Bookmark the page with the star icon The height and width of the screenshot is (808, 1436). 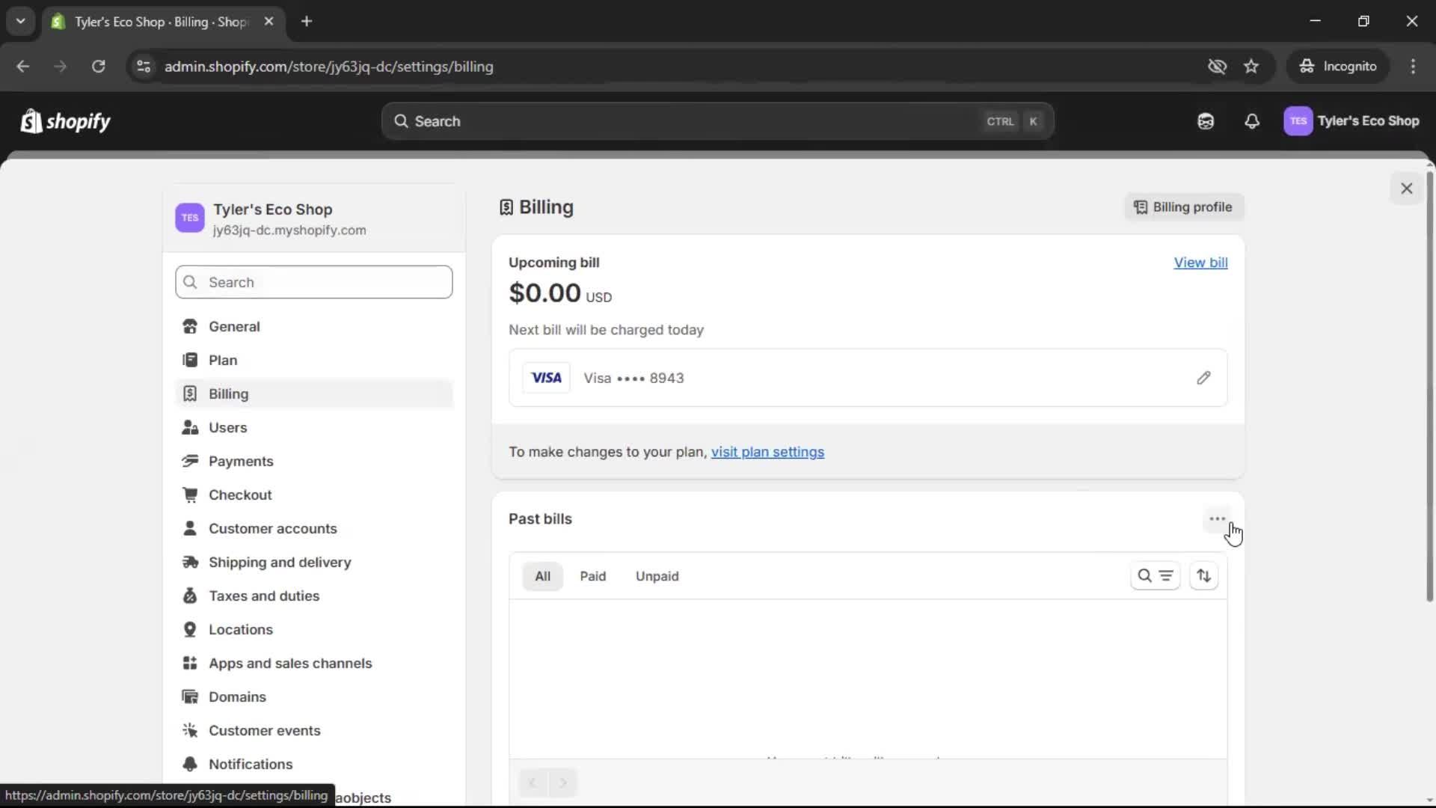1252,66
